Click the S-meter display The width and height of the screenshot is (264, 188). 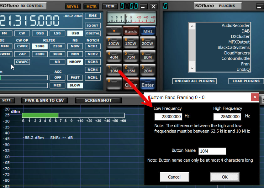tap(131, 18)
